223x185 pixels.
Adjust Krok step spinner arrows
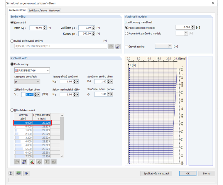click(x=45, y=28)
